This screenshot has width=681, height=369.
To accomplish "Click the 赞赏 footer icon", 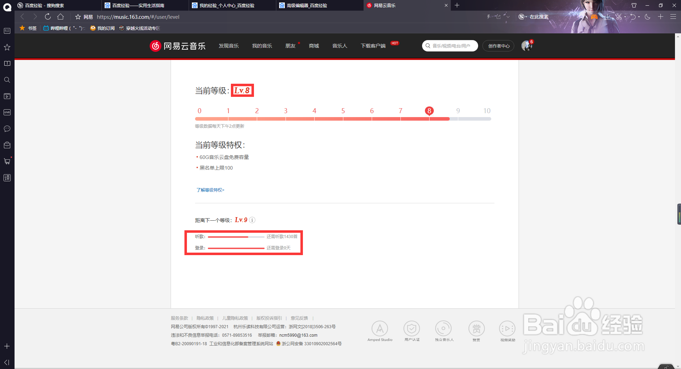I will (x=476, y=329).
